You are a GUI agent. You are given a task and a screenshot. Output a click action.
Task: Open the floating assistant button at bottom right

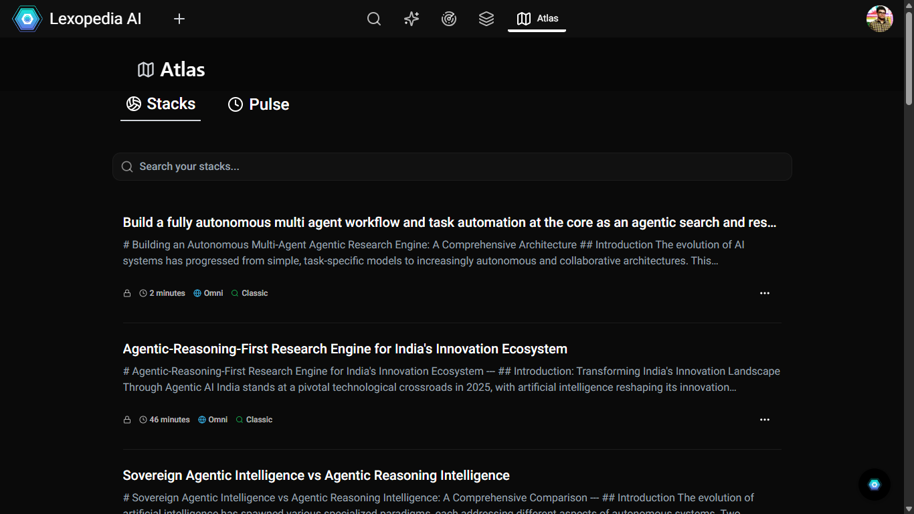875,485
